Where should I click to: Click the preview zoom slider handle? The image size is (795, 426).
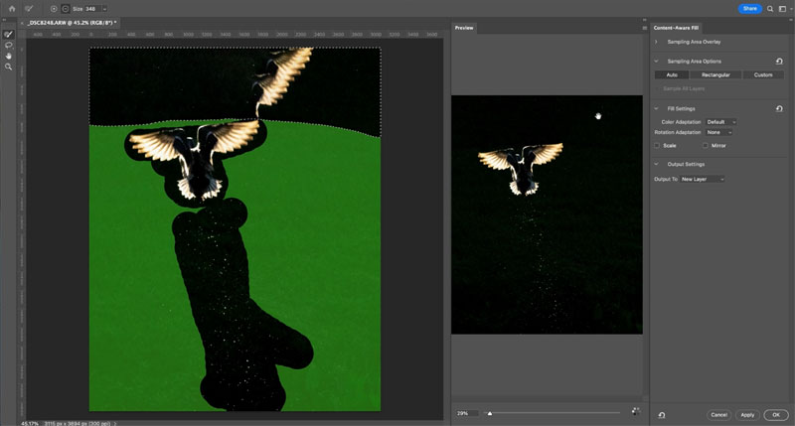[489, 413]
